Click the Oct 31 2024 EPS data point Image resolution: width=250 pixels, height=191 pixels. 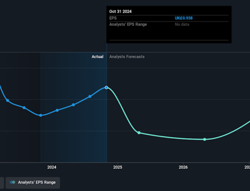pos(106,88)
